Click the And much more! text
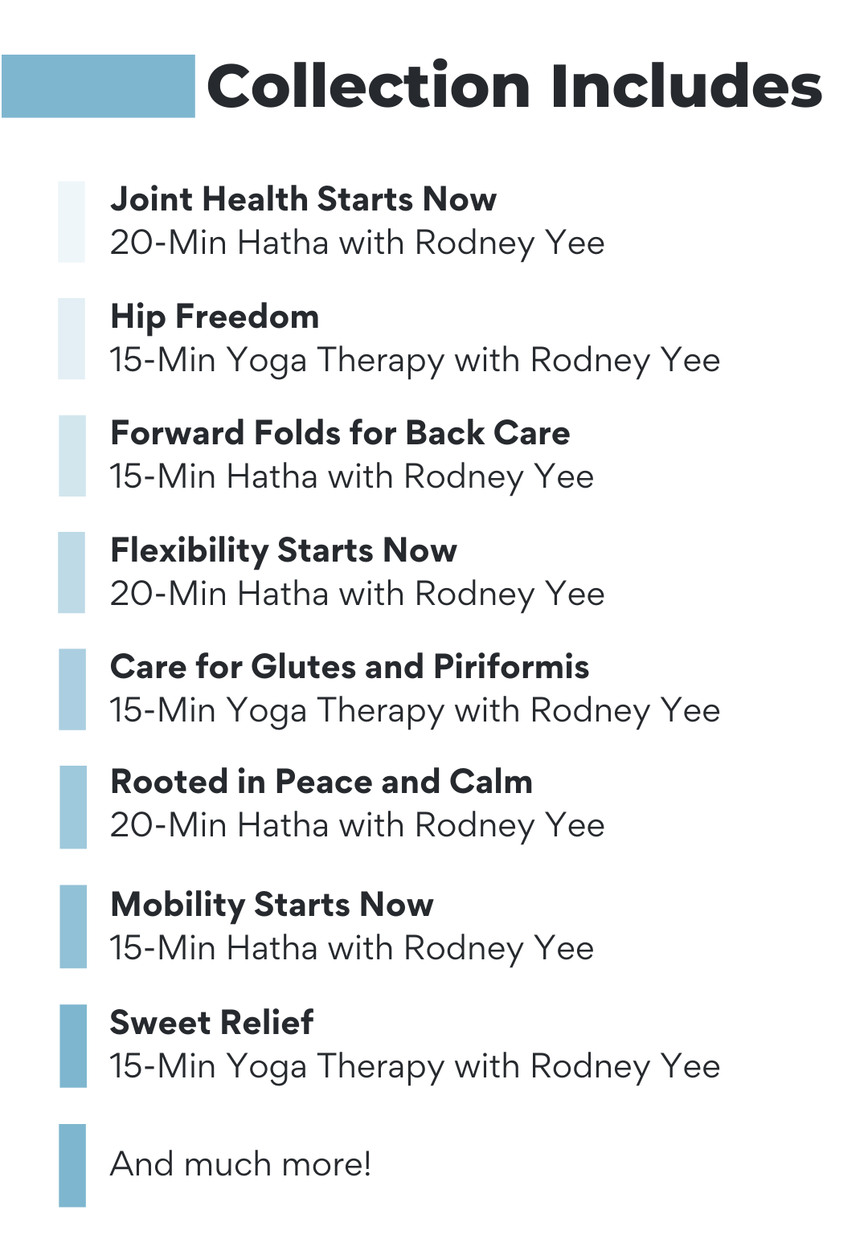Screen dimensions: 868x1255 pyautogui.click(x=240, y=1164)
